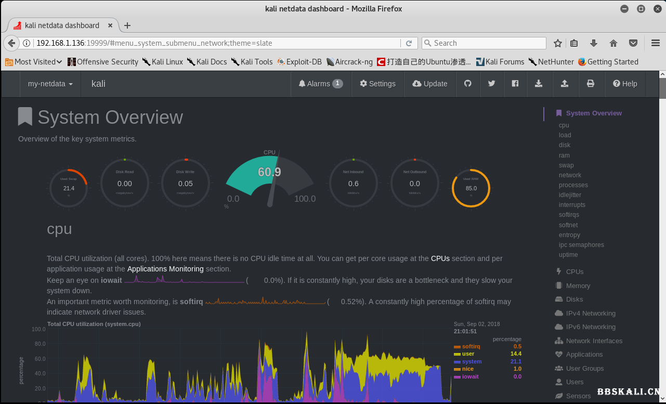Screen dimensions: 666x404
Task: Focus the Firefox Search field
Action: pyautogui.click(x=484, y=43)
